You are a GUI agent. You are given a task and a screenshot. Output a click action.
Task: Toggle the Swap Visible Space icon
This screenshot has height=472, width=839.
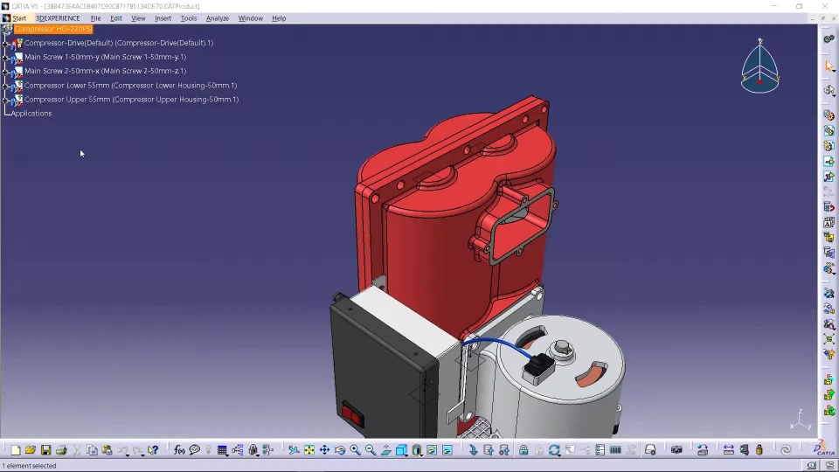click(447, 450)
